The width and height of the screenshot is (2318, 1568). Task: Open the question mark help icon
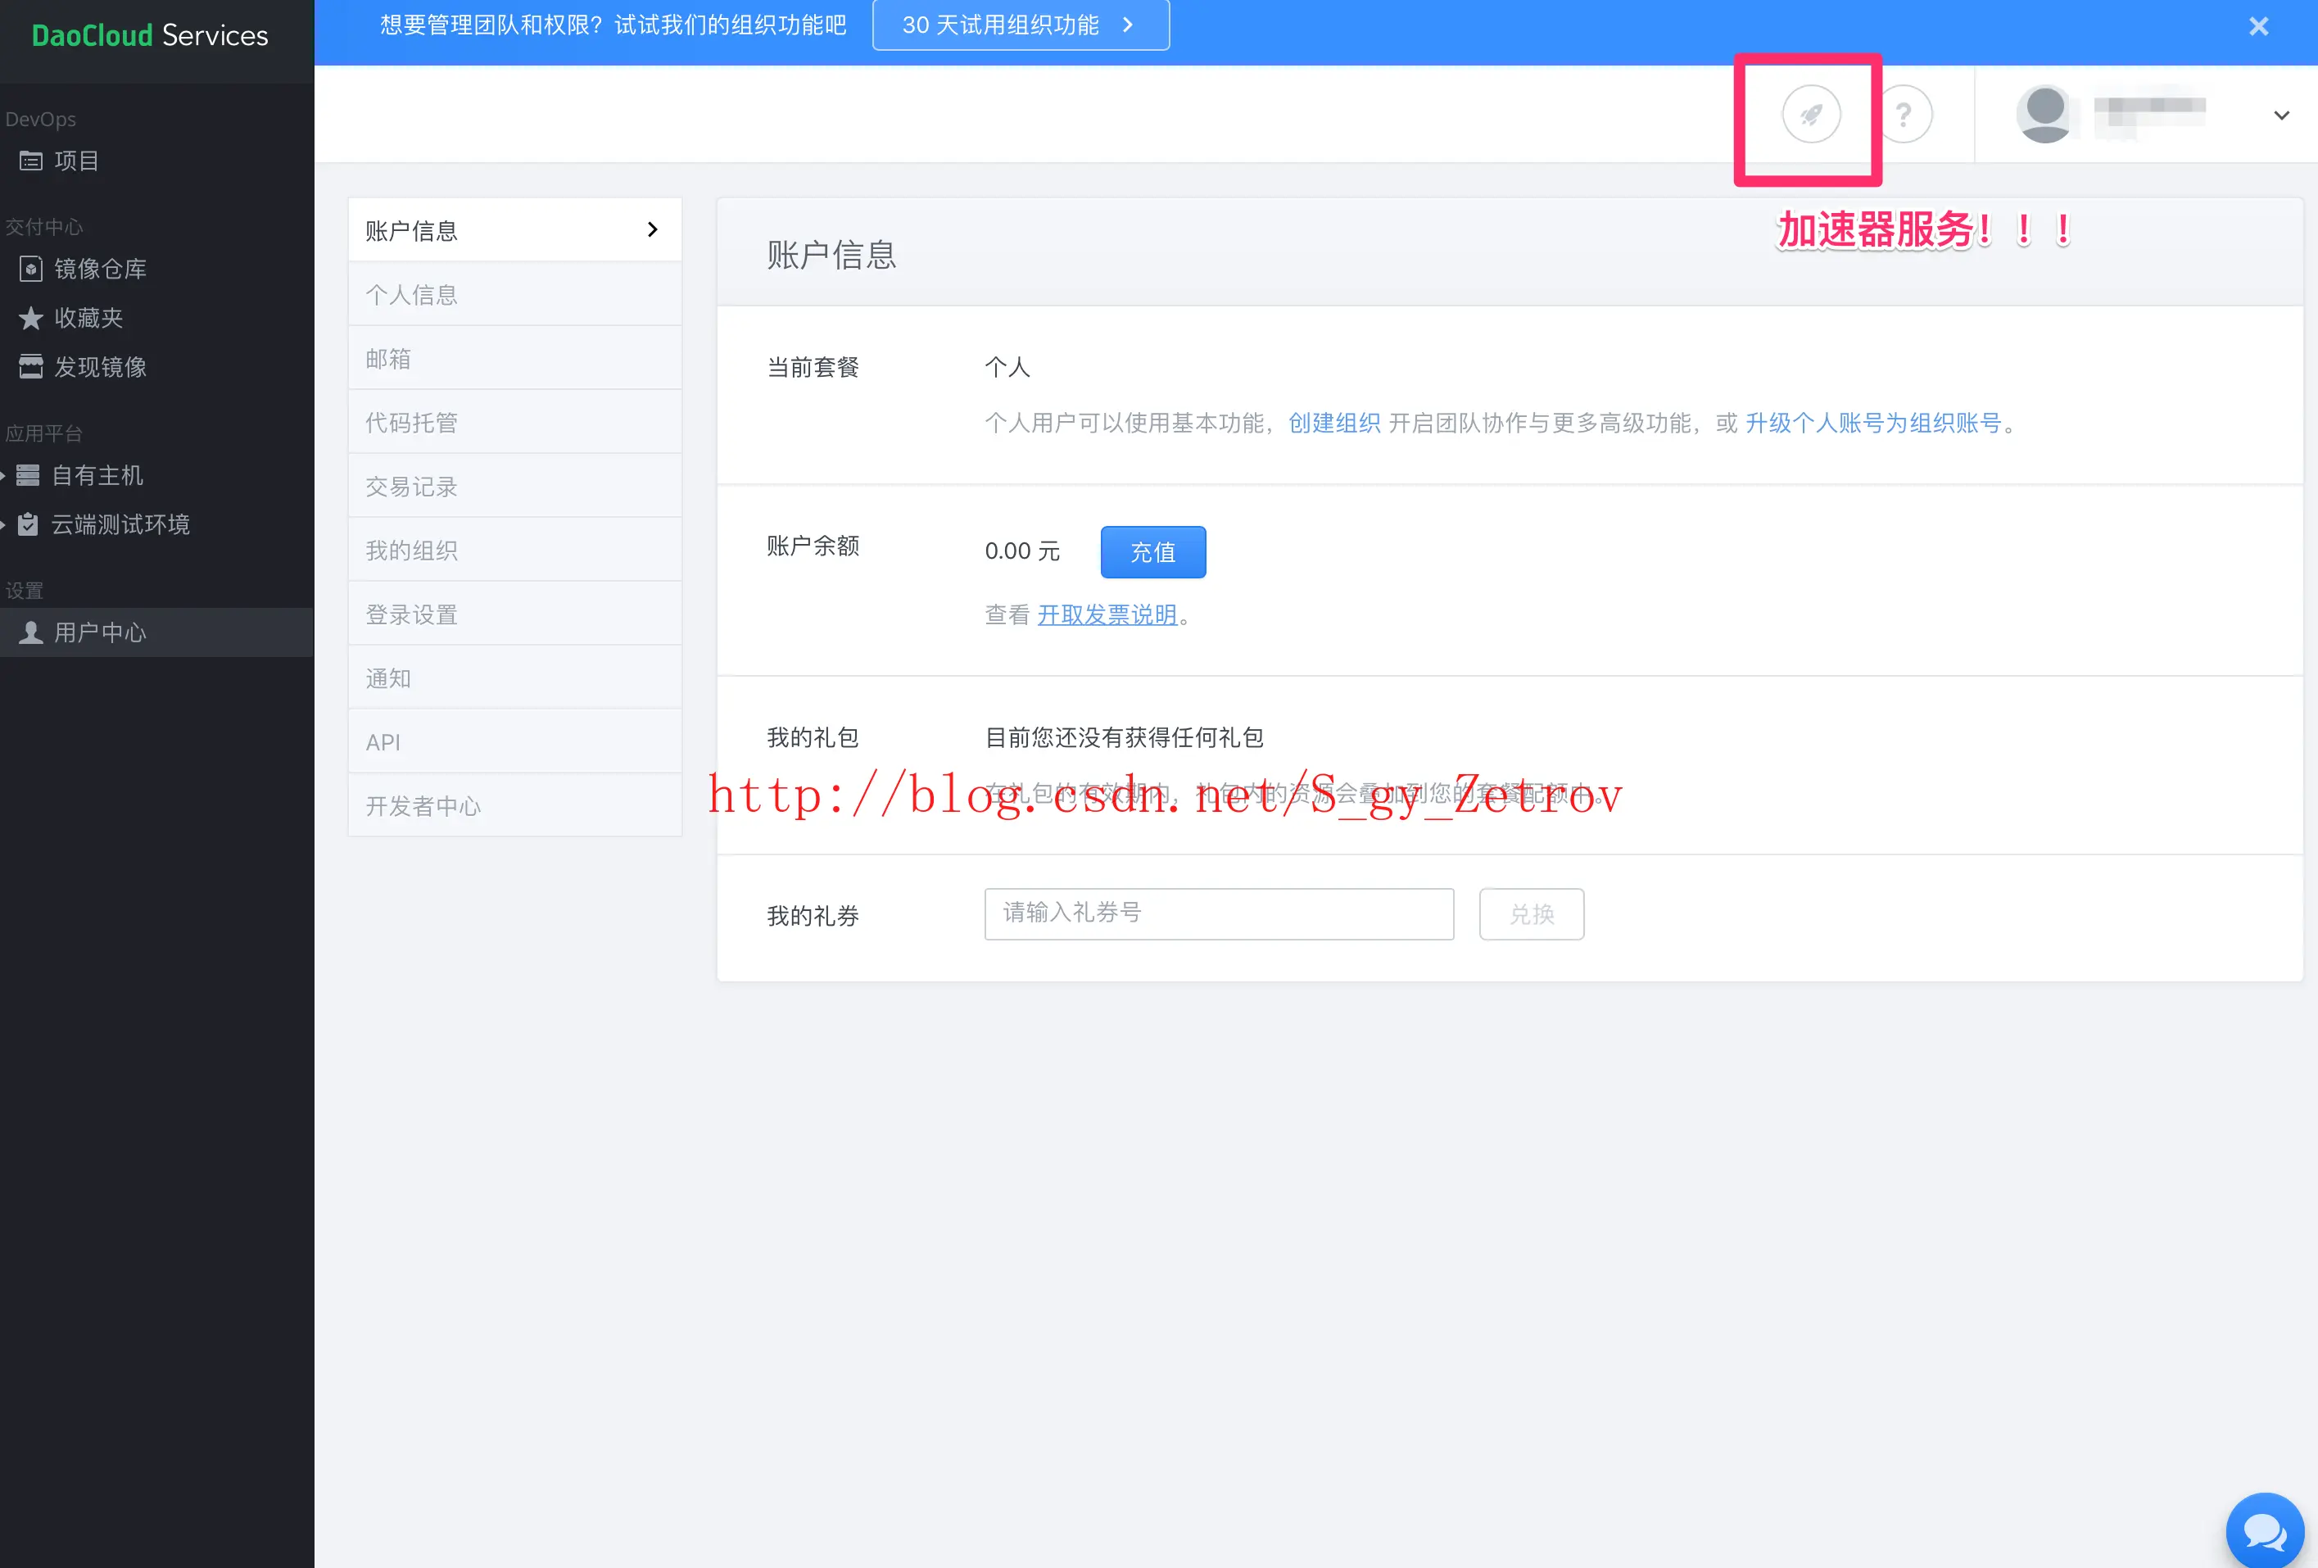click(x=1903, y=115)
